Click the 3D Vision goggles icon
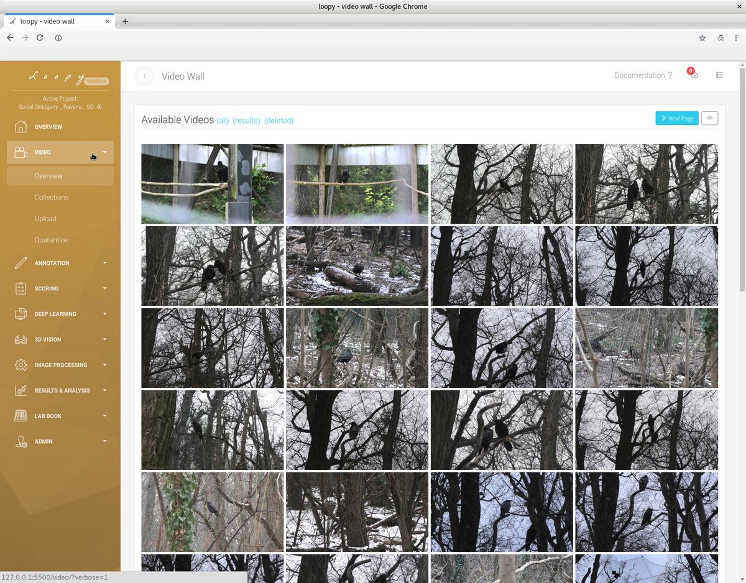This screenshot has height=583, width=746. [21, 339]
